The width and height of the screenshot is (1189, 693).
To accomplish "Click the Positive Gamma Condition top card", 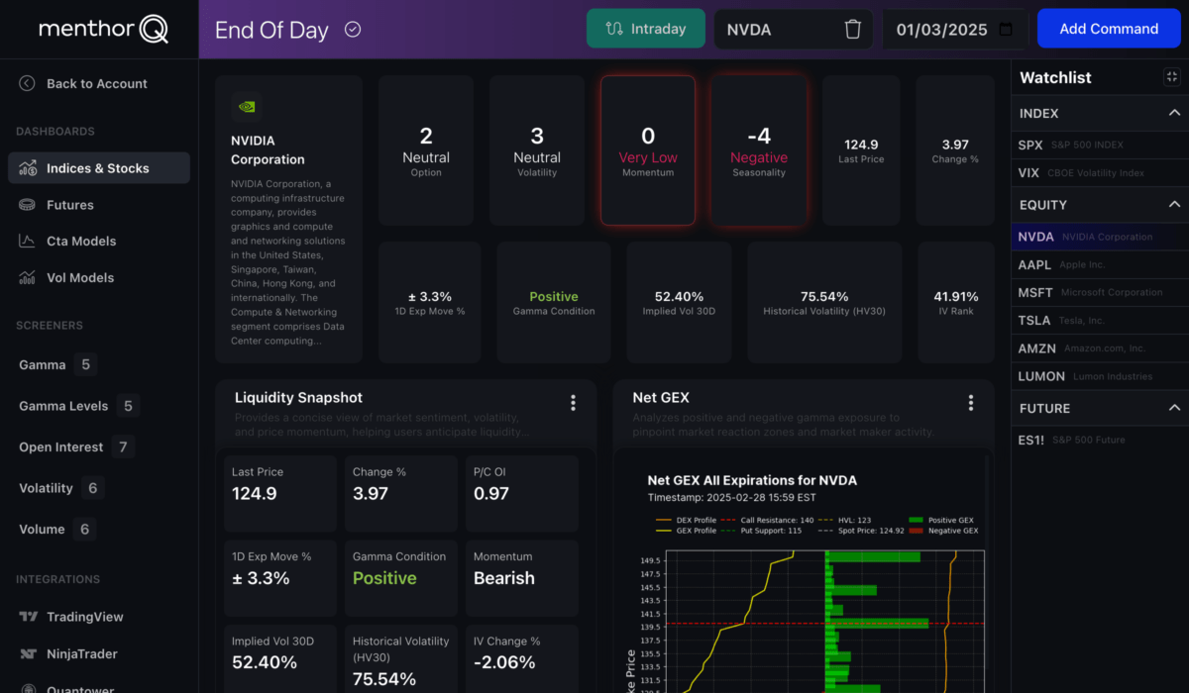I will tap(554, 302).
